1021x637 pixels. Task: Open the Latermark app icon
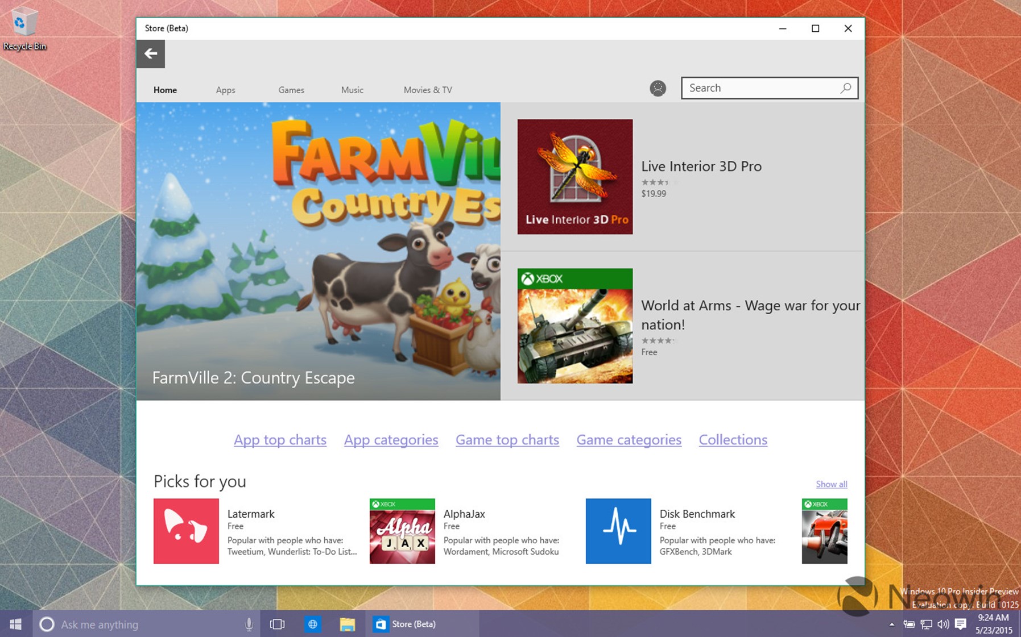[x=186, y=531]
